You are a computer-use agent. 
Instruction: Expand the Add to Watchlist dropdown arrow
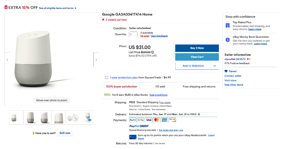tap(215, 66)
